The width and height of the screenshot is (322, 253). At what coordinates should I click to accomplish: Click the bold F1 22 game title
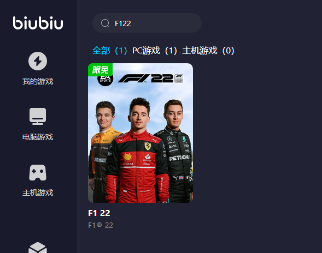[99, 213]
